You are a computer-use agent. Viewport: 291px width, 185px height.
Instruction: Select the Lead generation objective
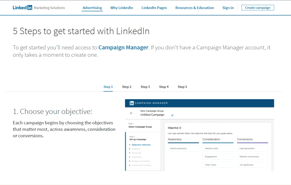tap(252, 148)
